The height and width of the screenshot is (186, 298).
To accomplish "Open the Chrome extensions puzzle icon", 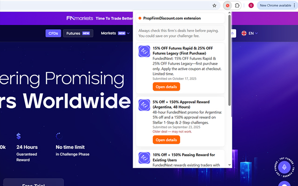I will point(237,6).
